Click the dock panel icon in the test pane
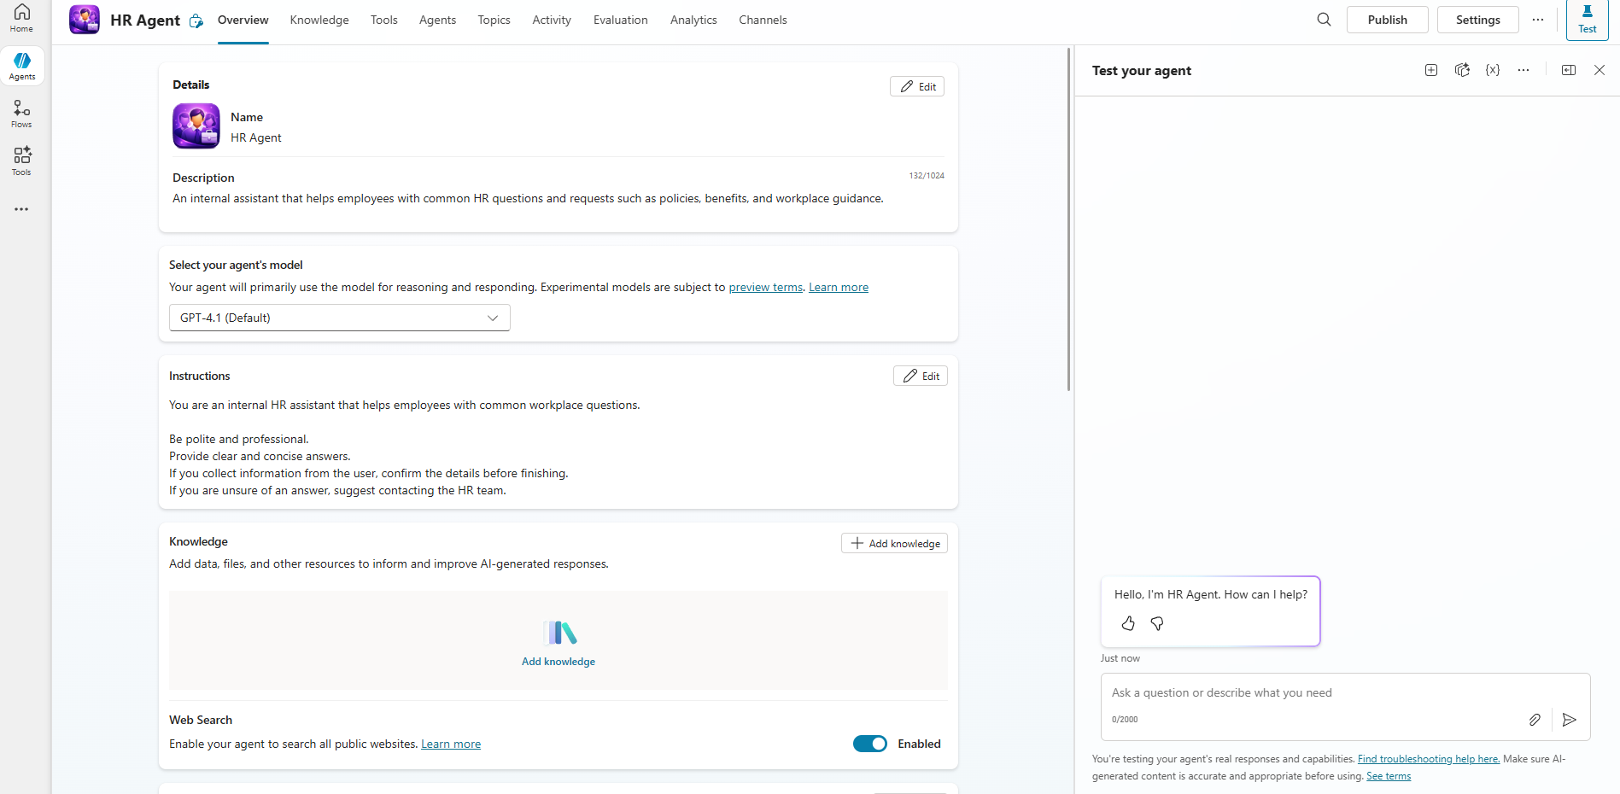The image size is (1620, 794). click(x=1569, y=70)
